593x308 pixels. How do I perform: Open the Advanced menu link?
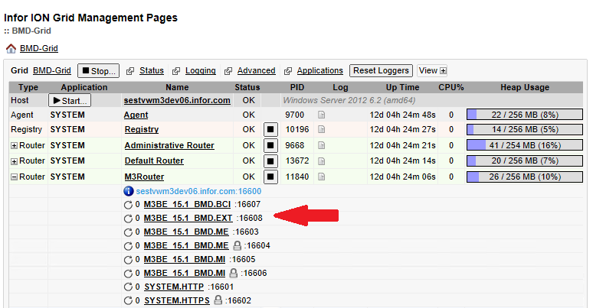click(256, 71)
